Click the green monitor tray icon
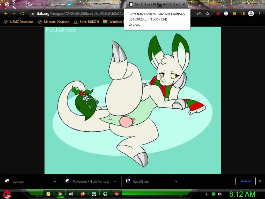 (x=214, y=194)
